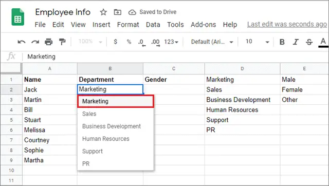Format as currency with dollar icon
The width and height of the screenshot is (329, 186).
tap(115, 42)
